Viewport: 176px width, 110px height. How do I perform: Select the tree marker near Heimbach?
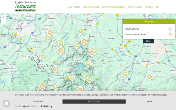pos(88,64)
